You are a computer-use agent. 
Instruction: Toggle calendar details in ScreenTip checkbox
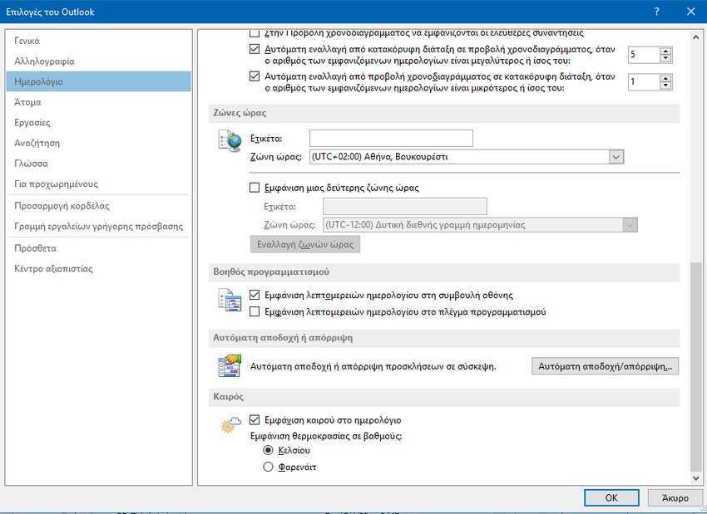(x=255, y=295)
